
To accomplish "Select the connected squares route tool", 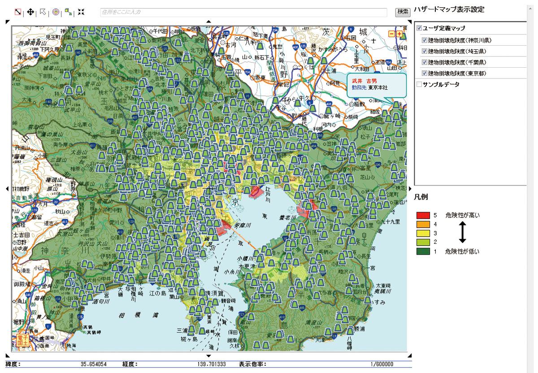I will pos(68,12).
